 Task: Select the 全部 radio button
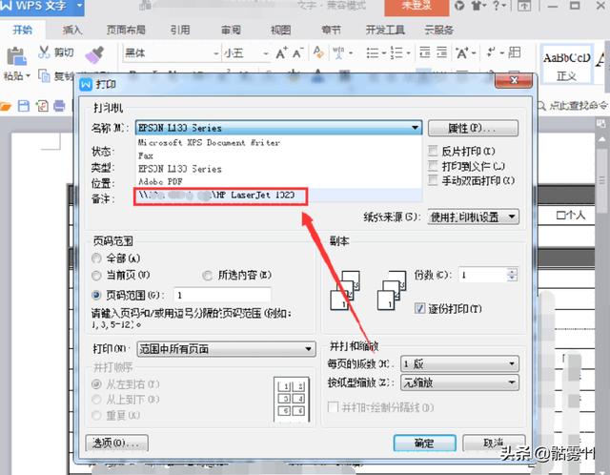(96, 258)
